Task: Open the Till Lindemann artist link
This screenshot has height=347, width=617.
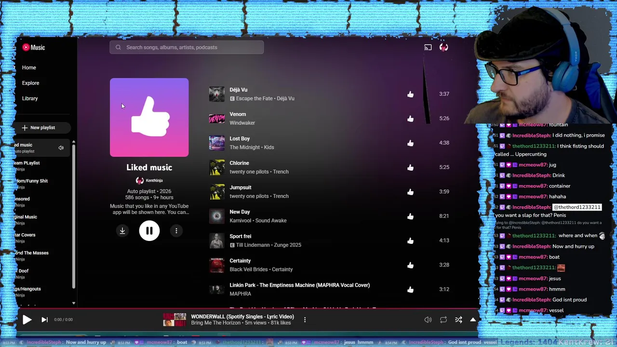Action: (x=253, y=245)
